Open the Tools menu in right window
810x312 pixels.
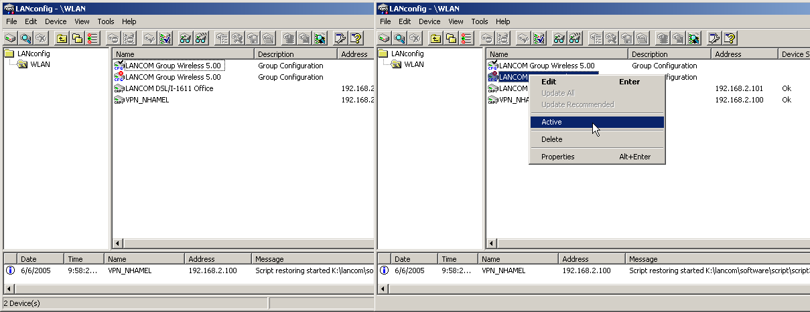tap(480, 21)
